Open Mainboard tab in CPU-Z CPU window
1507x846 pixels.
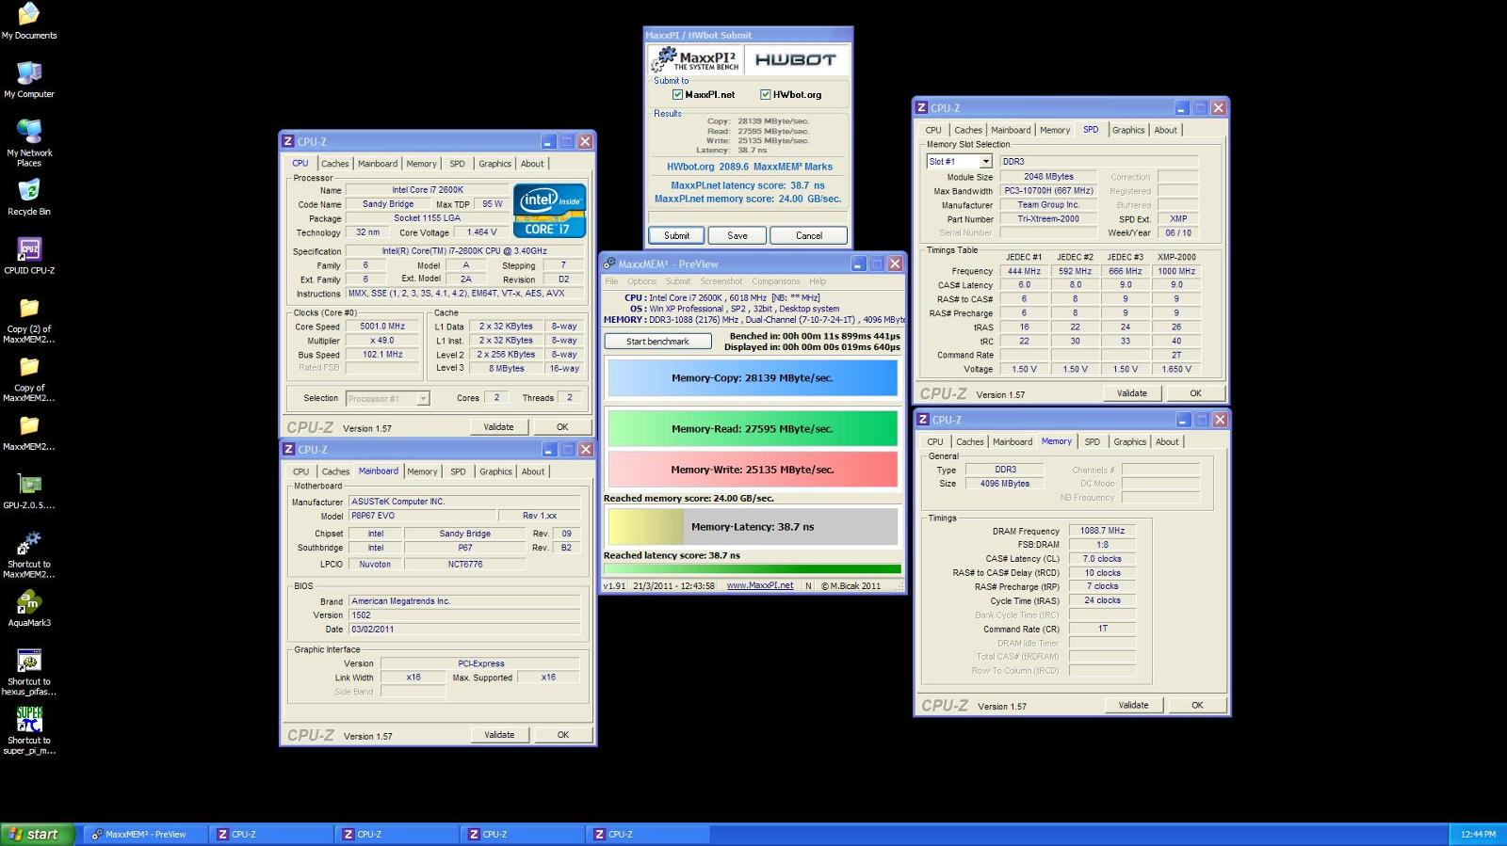[x=378, y=164]
